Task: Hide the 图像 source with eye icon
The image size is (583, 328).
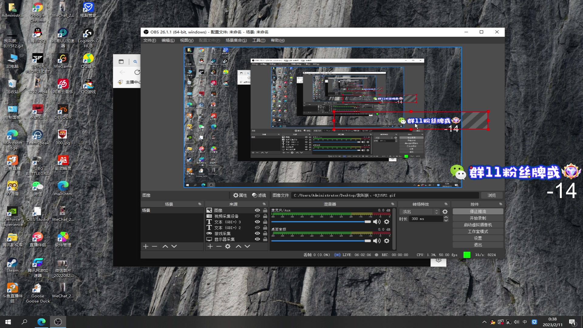Action: (x=257, y=210)
